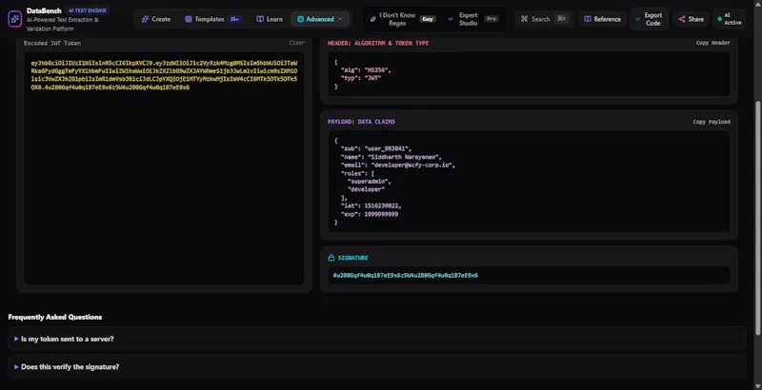Image resolution: width=762 pixels, height=390 pixels.
Task: Click the Easy badge
Action: point(428,19)
